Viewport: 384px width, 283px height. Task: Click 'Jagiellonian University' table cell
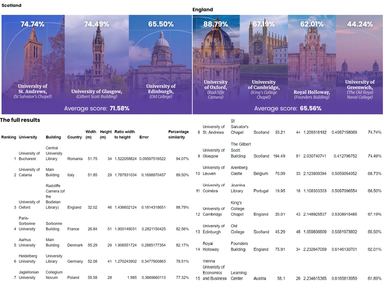tap(29, 275)
